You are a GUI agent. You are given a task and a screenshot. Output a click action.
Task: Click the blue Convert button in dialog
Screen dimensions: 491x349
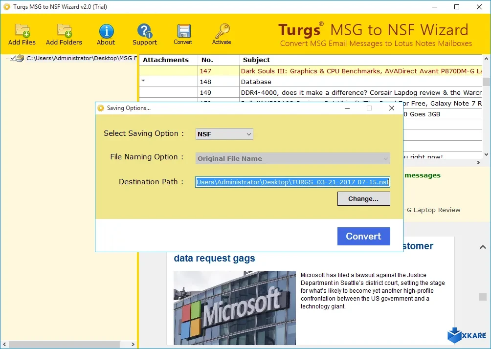point(363,236)
